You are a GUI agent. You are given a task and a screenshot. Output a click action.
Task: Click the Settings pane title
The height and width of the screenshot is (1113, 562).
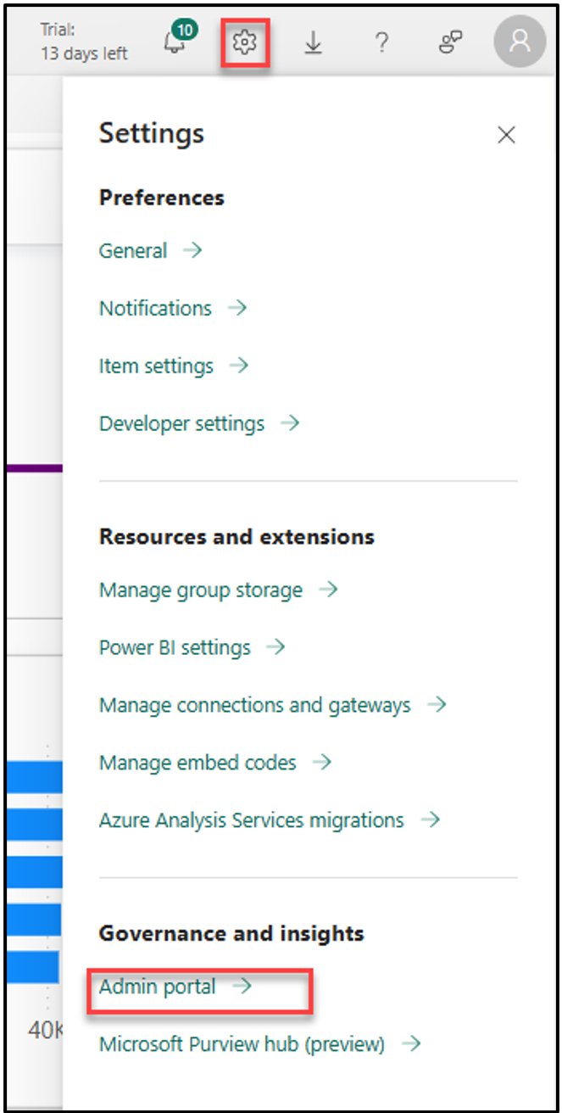click(152, 133)
